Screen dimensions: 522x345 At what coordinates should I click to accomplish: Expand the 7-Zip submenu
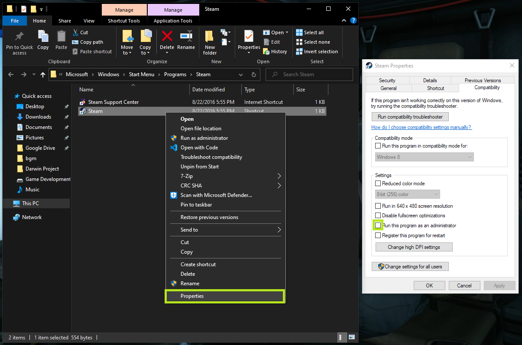[x=279, y=176]
